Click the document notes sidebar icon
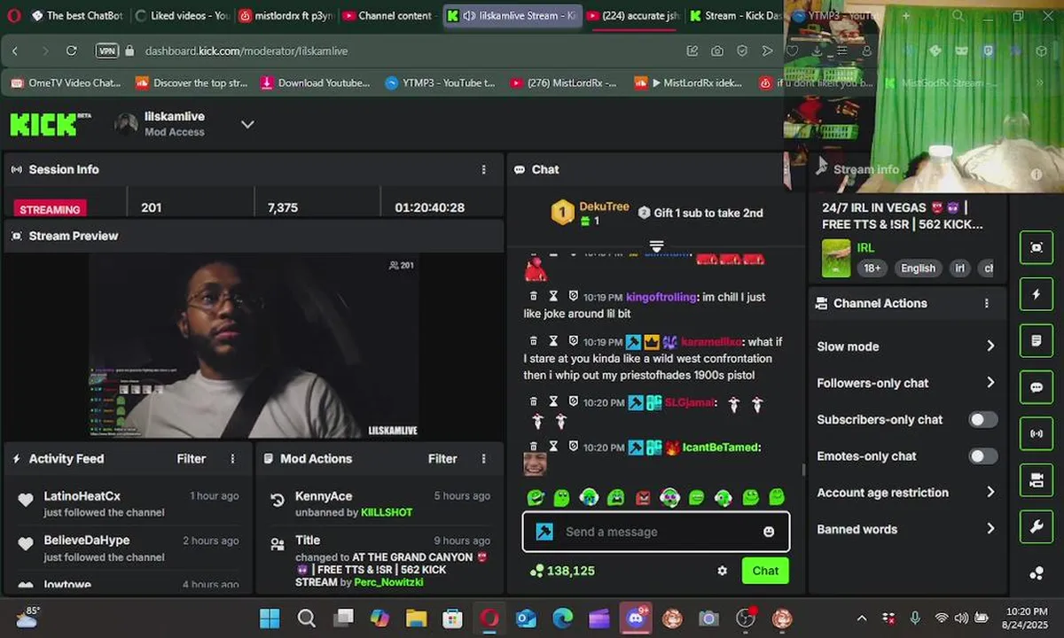The height and width of the screenshot is (638, 1064). pyautogui.click(x=1036, y=340)
